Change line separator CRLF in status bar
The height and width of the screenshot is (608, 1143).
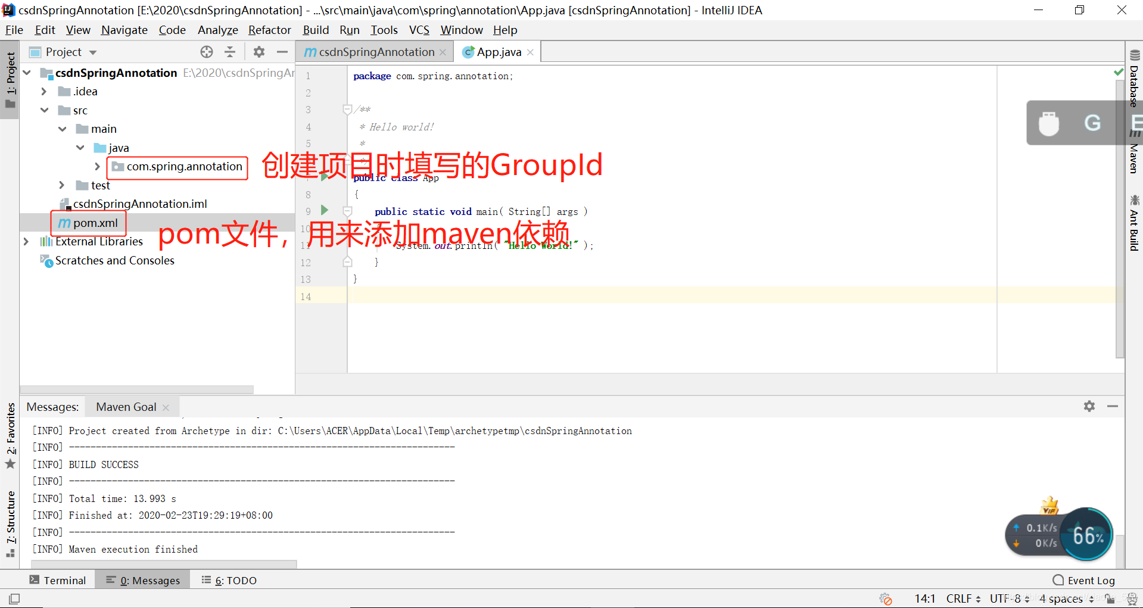[x=963, y=598]
